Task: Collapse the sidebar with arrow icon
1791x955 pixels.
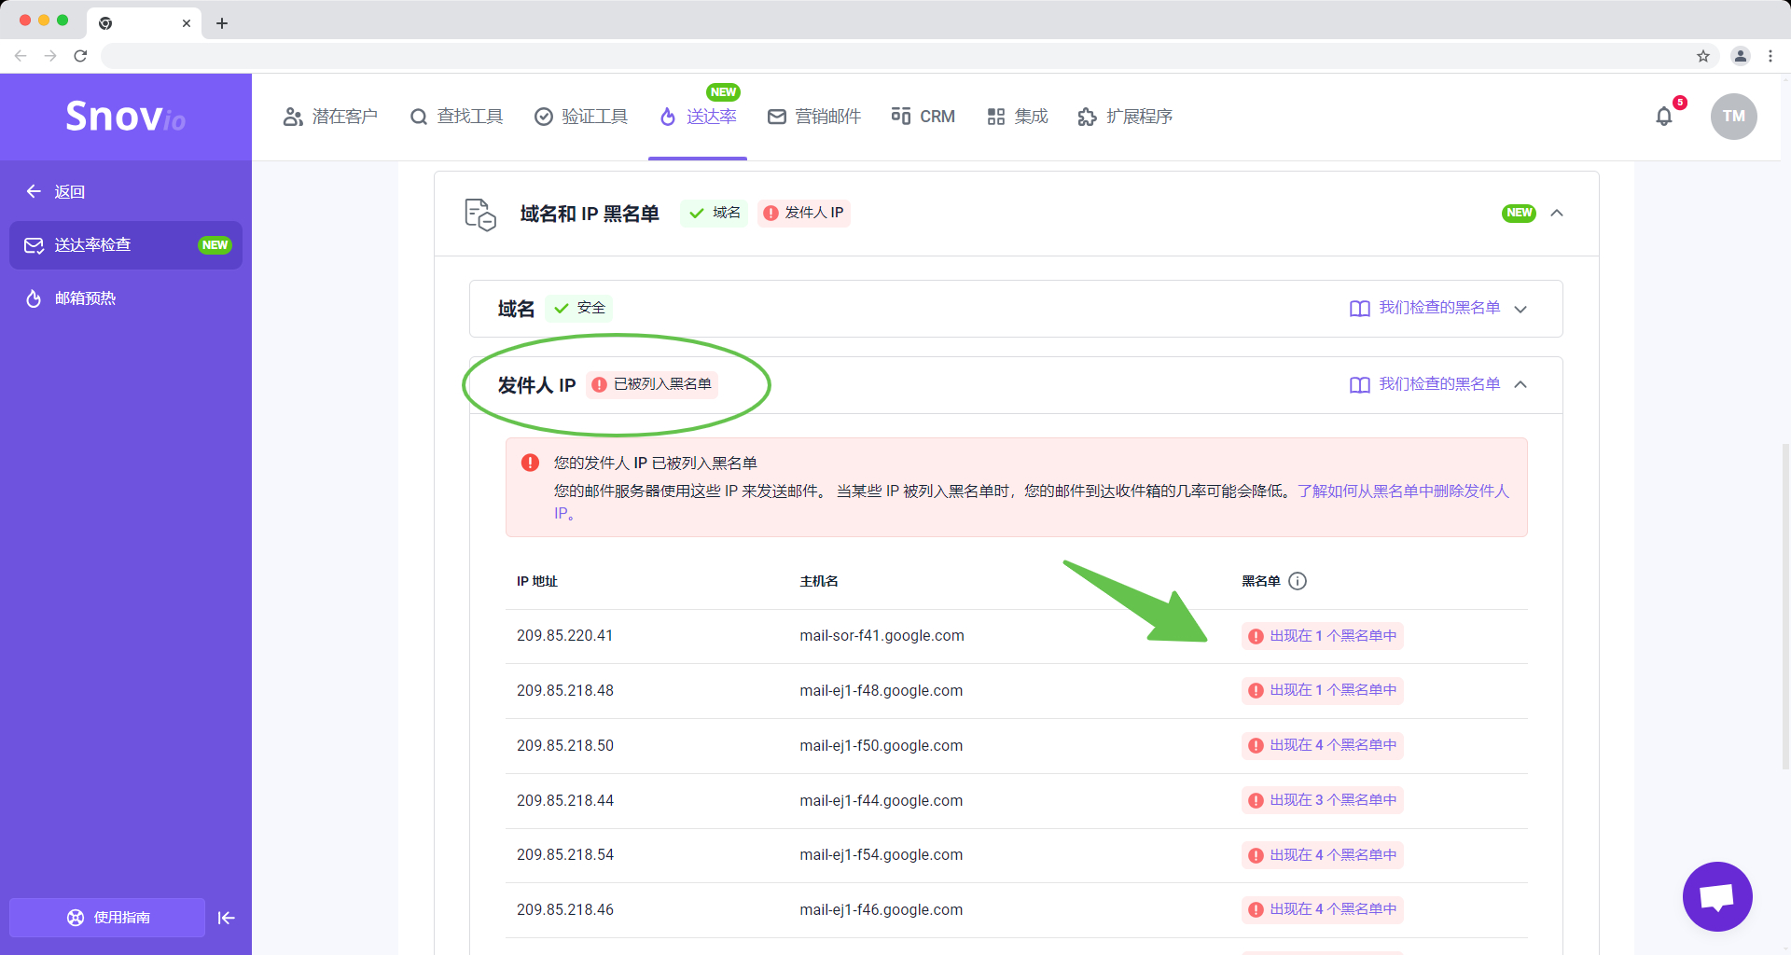Action: (x=226, y=918)
